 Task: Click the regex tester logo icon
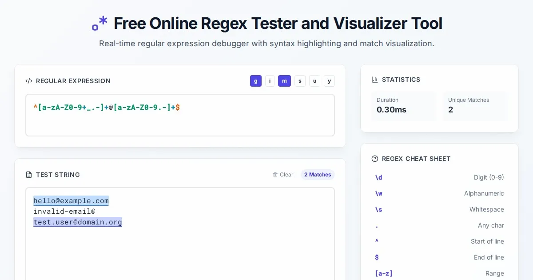100,23
